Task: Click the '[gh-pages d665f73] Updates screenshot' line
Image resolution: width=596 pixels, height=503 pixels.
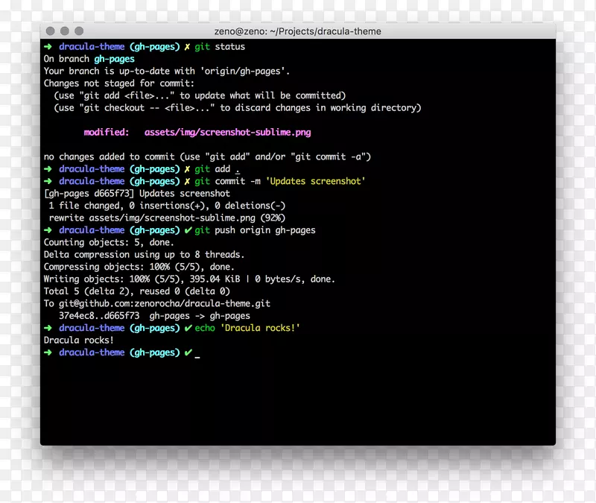Action: [137, 194]
